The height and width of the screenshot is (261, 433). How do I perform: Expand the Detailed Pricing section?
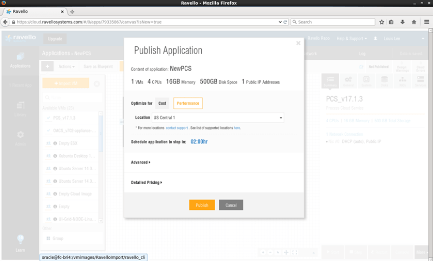tap(147, 183)
